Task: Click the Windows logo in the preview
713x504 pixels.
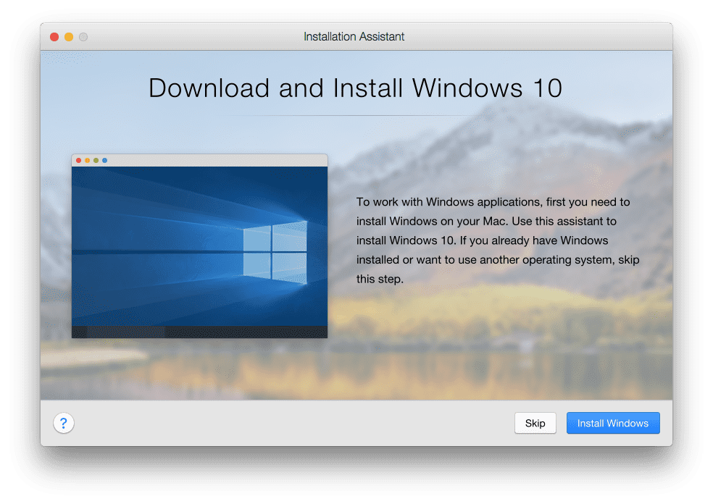Action: click(275, 251)
